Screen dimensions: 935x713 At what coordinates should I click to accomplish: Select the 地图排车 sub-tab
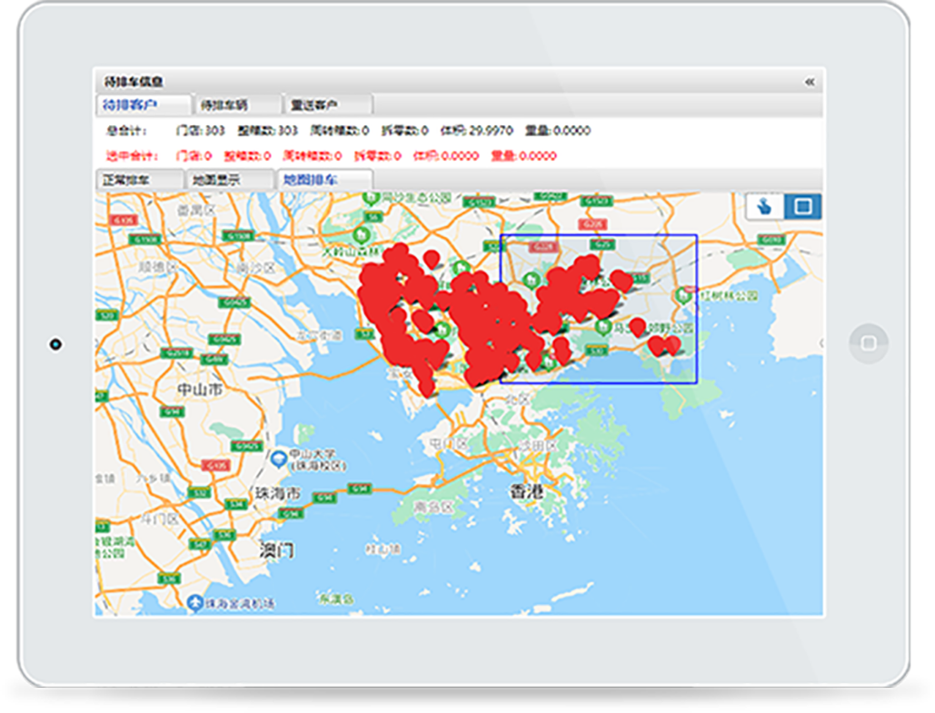pyautogui.click(x=325, y=180)
